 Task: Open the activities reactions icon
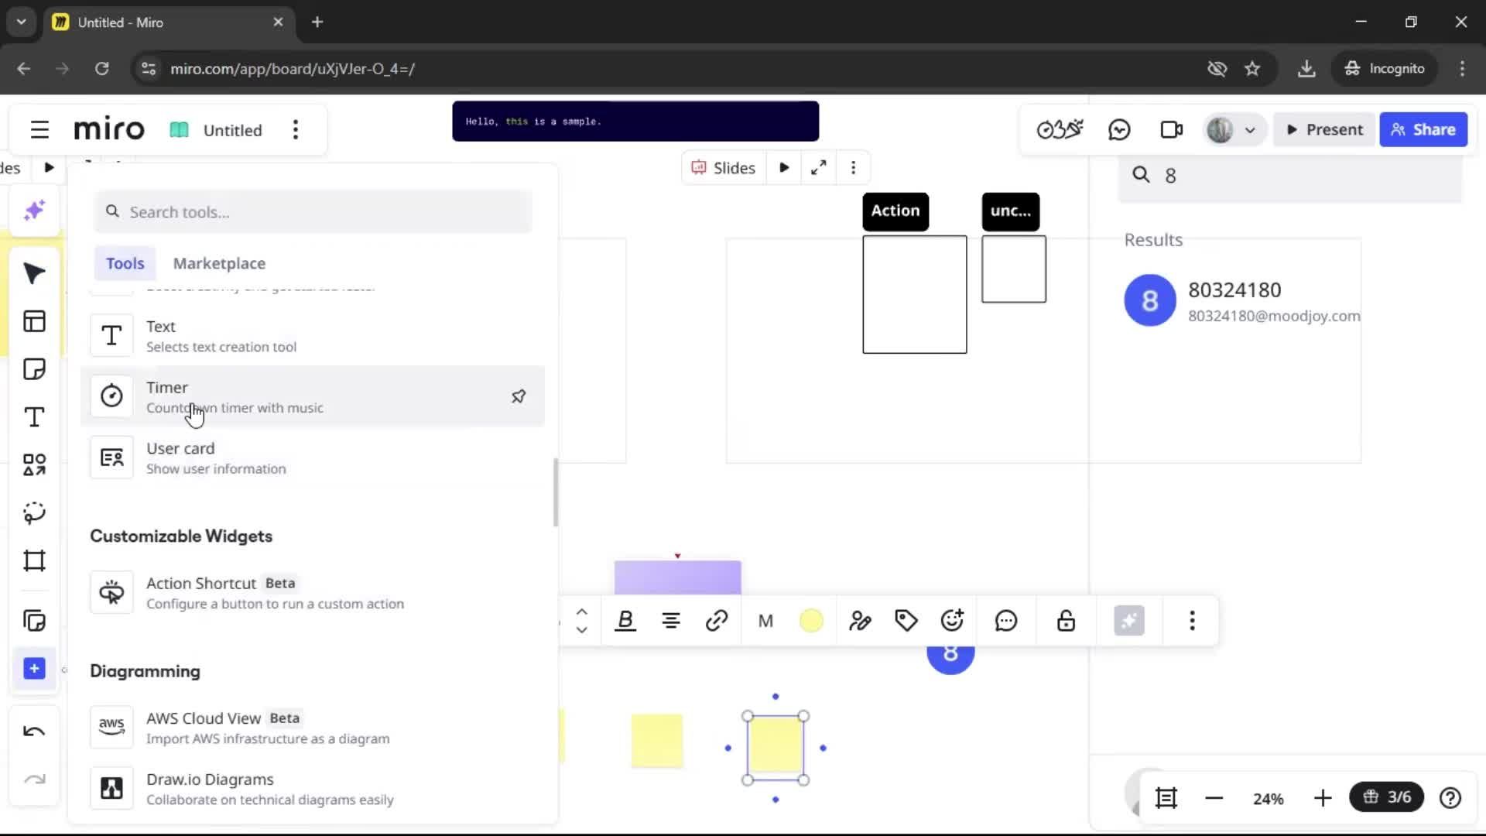point(1060,129)
